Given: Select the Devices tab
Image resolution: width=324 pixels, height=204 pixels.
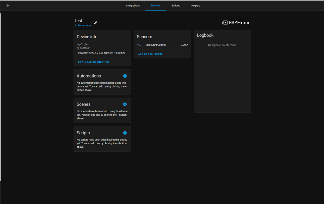Looking at the screenshot, I should pyautogui.click(x=156, y=5).
